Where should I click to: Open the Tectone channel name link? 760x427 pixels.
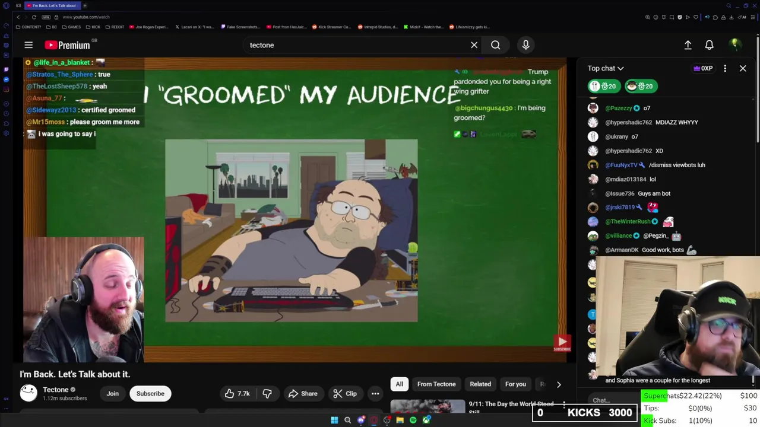coord(56,390)
